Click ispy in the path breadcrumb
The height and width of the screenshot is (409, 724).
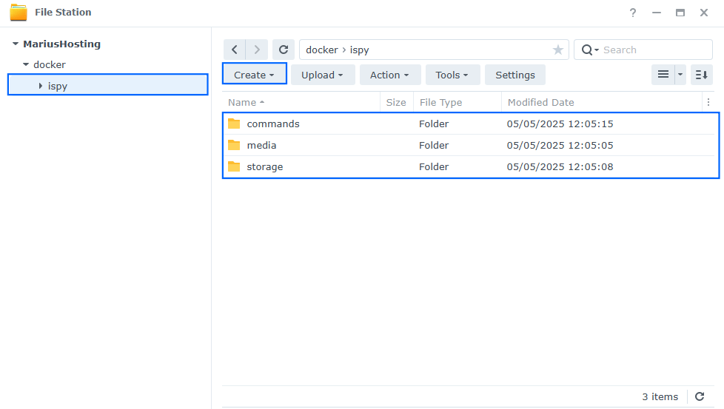tap(359, 50)
